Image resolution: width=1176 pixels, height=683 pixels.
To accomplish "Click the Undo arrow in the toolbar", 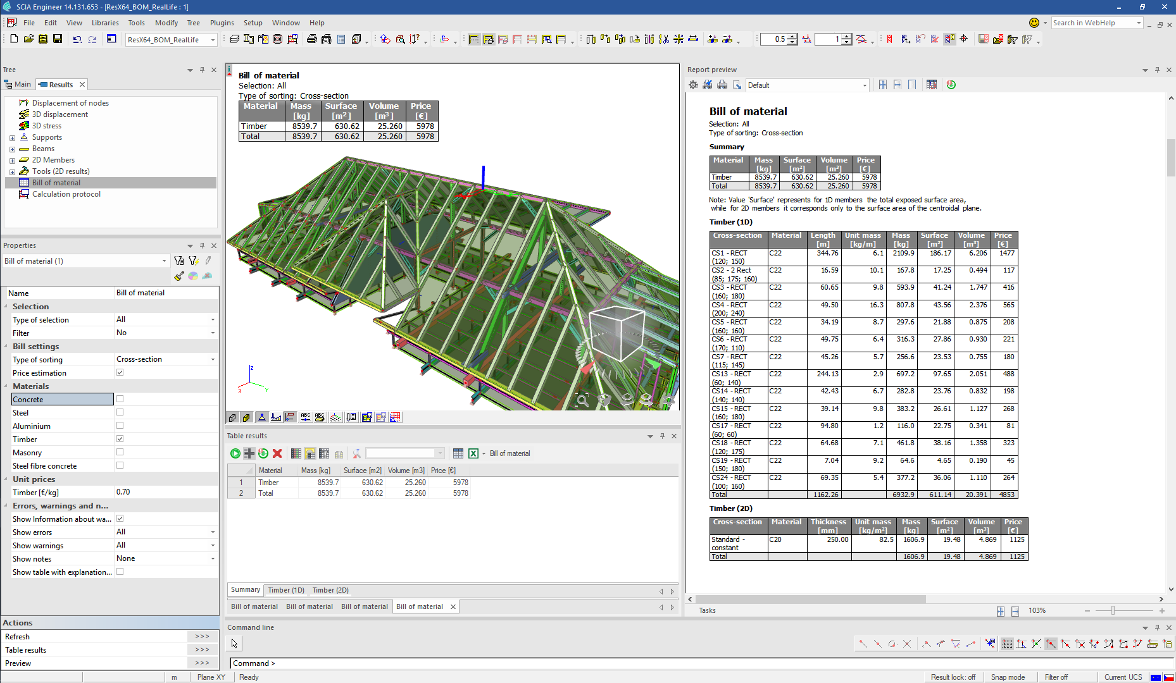I will pos(77,39).
